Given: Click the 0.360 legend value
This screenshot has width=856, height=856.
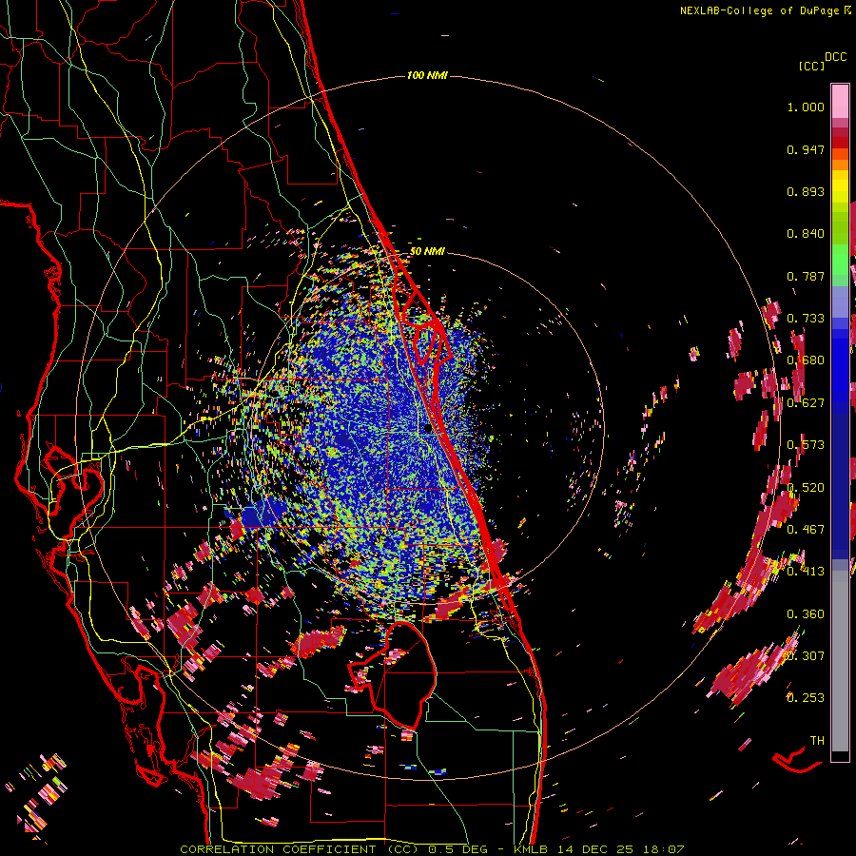Looking at the screenshot, I should click(x=806, y=614).
